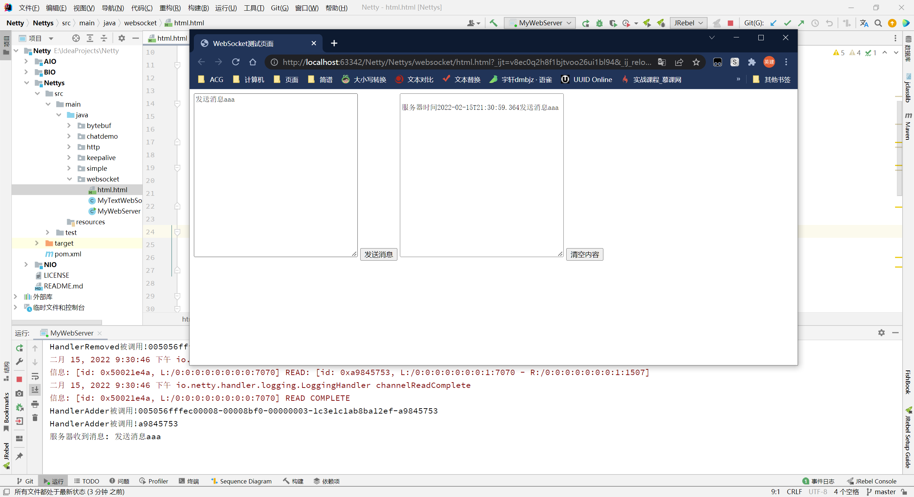This screenshot has height=497, width=914.
Task: Expand the external libraries node
Action: (15, 297)
